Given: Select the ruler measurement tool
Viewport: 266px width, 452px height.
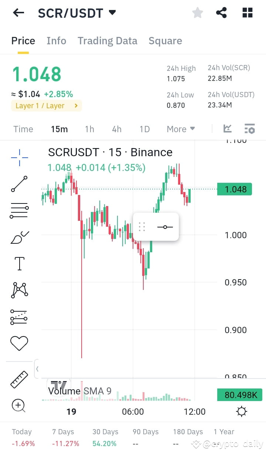Looking at the screenshot, I should (18, 379).
